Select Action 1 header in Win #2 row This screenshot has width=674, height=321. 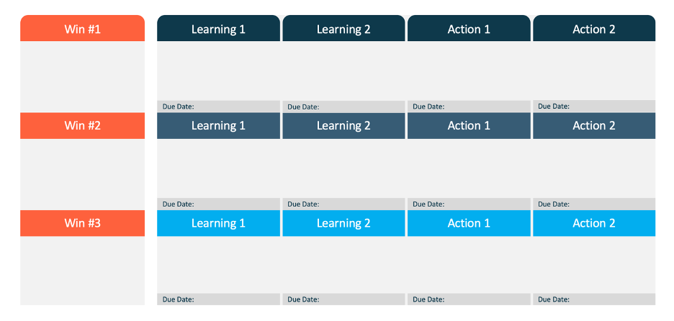pyautogui.click(x=469, y=125)
